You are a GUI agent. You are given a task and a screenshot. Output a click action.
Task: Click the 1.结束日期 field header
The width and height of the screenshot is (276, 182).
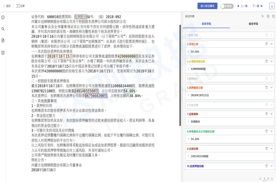(x=230, y=35)
